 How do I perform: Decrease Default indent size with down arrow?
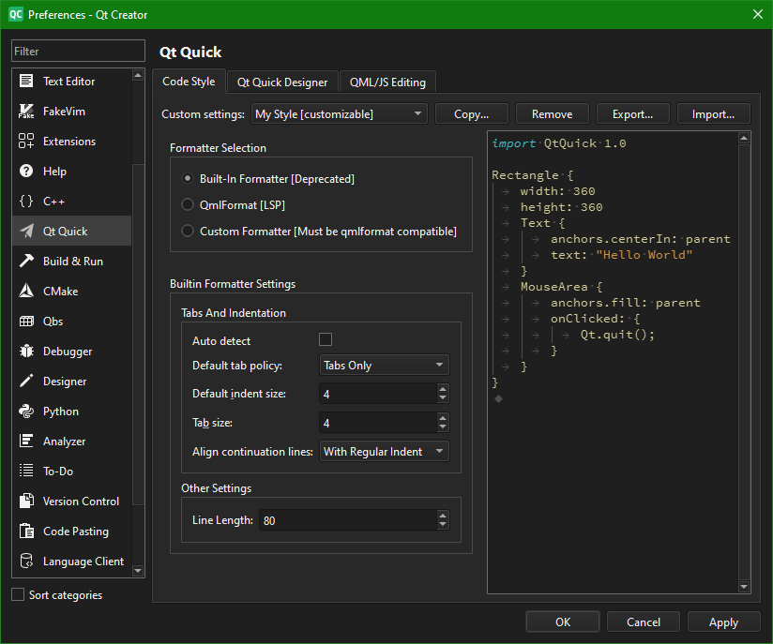click(x=443, y=398)
